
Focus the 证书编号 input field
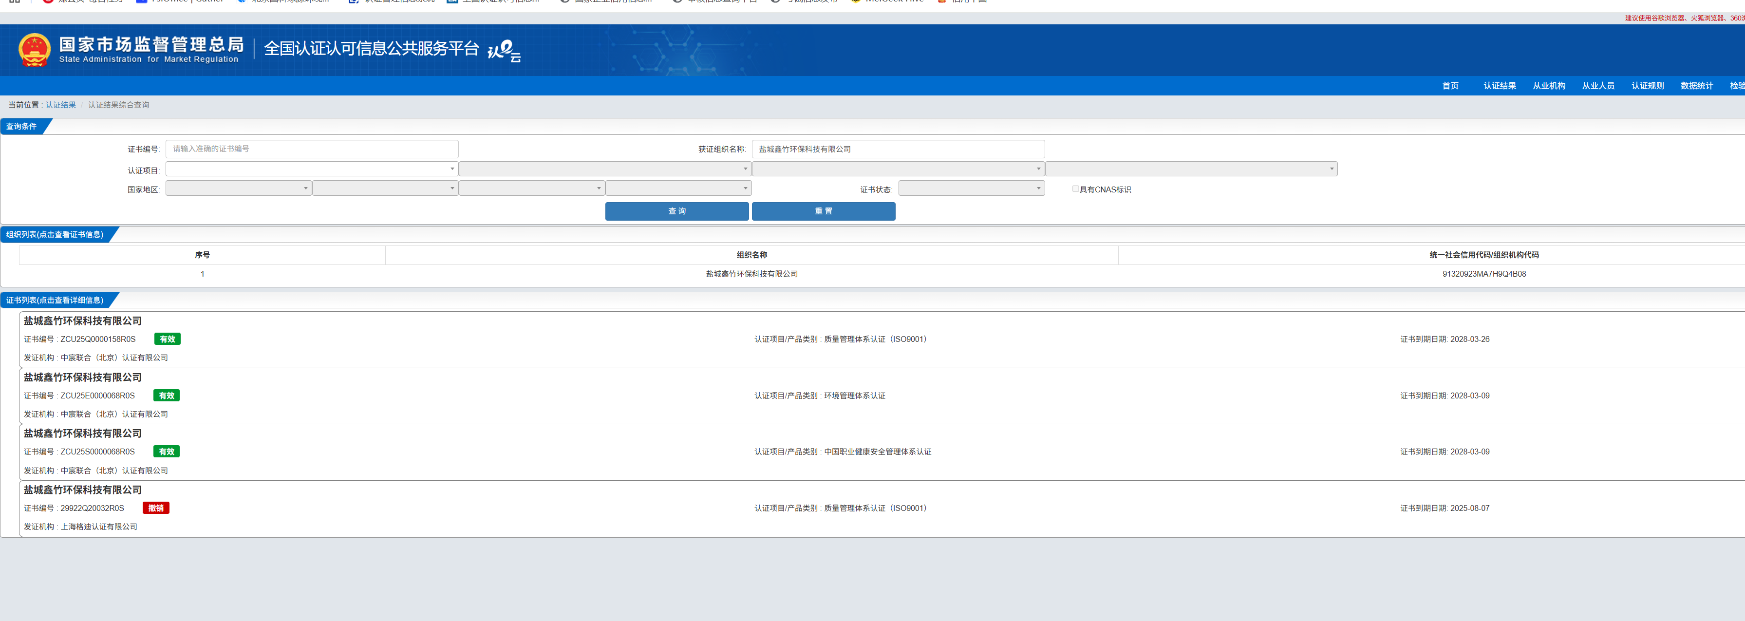pyautogui.click(x=312, y=149)
